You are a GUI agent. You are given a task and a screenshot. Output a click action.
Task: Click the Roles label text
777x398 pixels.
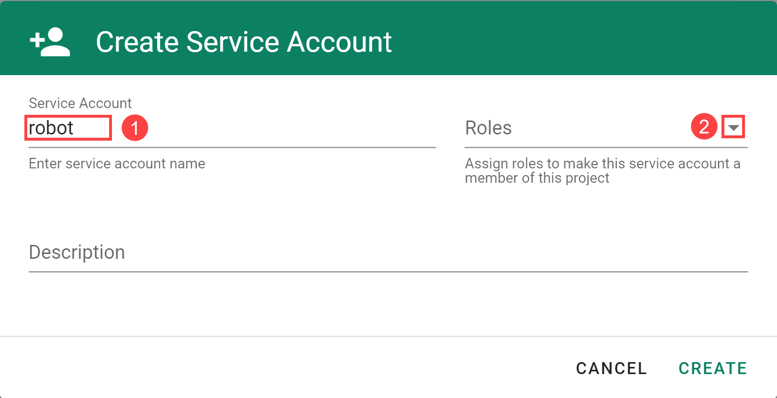[x=488, y=128]
